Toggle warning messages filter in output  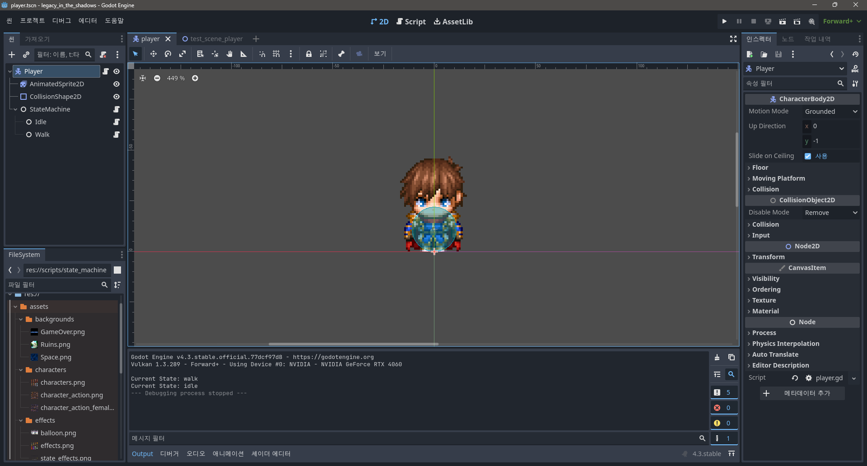[x=724, y=423]
